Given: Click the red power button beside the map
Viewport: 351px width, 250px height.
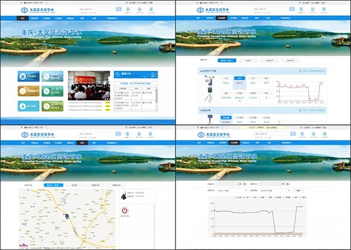Looking at the screenshot, I should coord(124,210).
